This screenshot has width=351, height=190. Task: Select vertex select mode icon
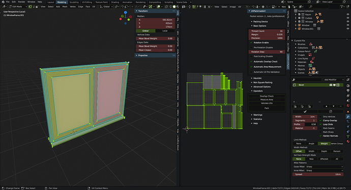click(30, 7)
